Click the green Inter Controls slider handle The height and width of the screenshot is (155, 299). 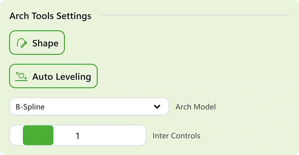coord(38,135)
